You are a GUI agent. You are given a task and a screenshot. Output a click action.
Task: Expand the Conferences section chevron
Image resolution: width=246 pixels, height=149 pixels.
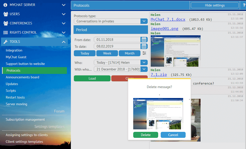(64, 23)
